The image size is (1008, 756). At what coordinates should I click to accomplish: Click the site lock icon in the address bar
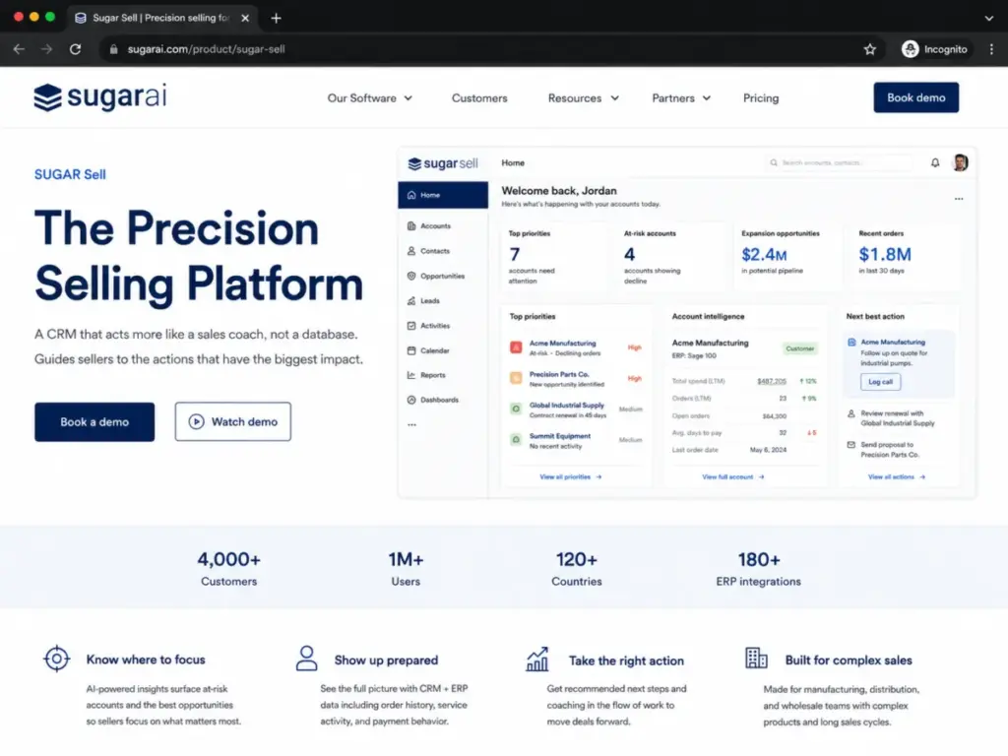(x=114, y=49)
